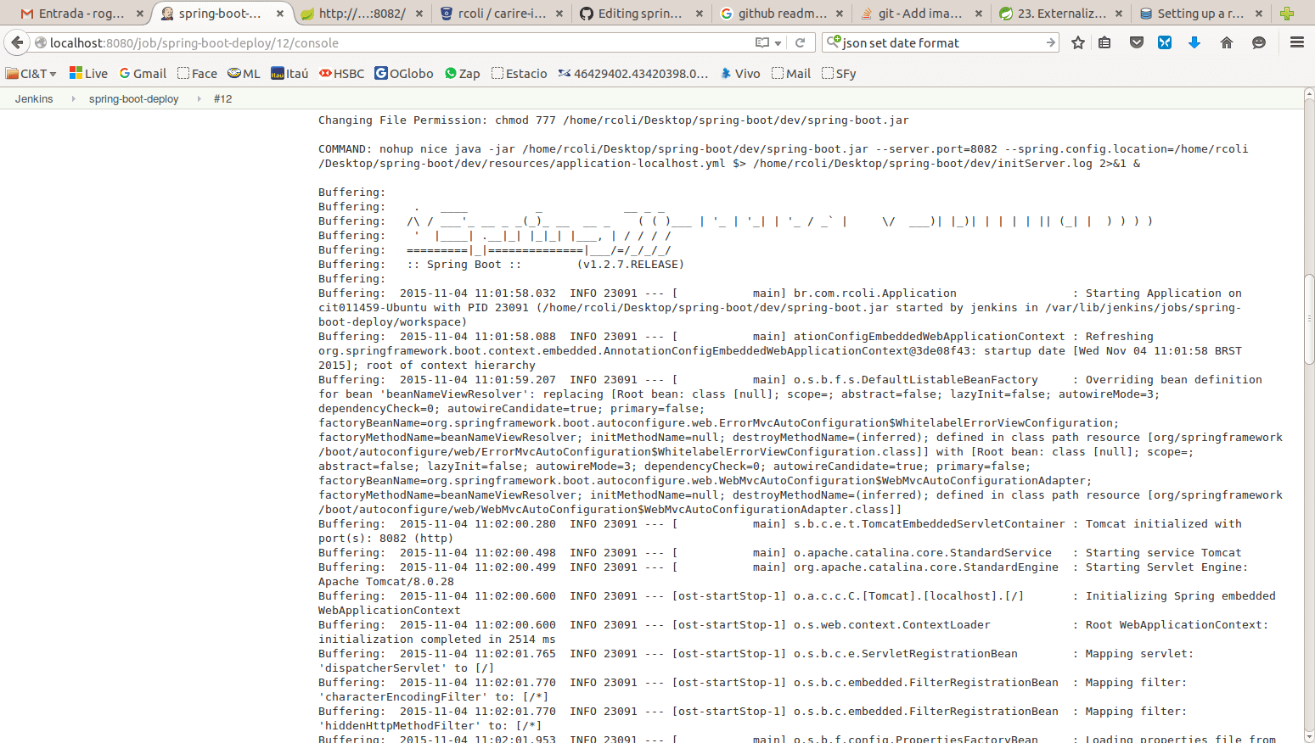This screenshot has height=743, width=1315.
Task: Open the Face bookmark
Action: pyautogui.click(x=197, y=74)
